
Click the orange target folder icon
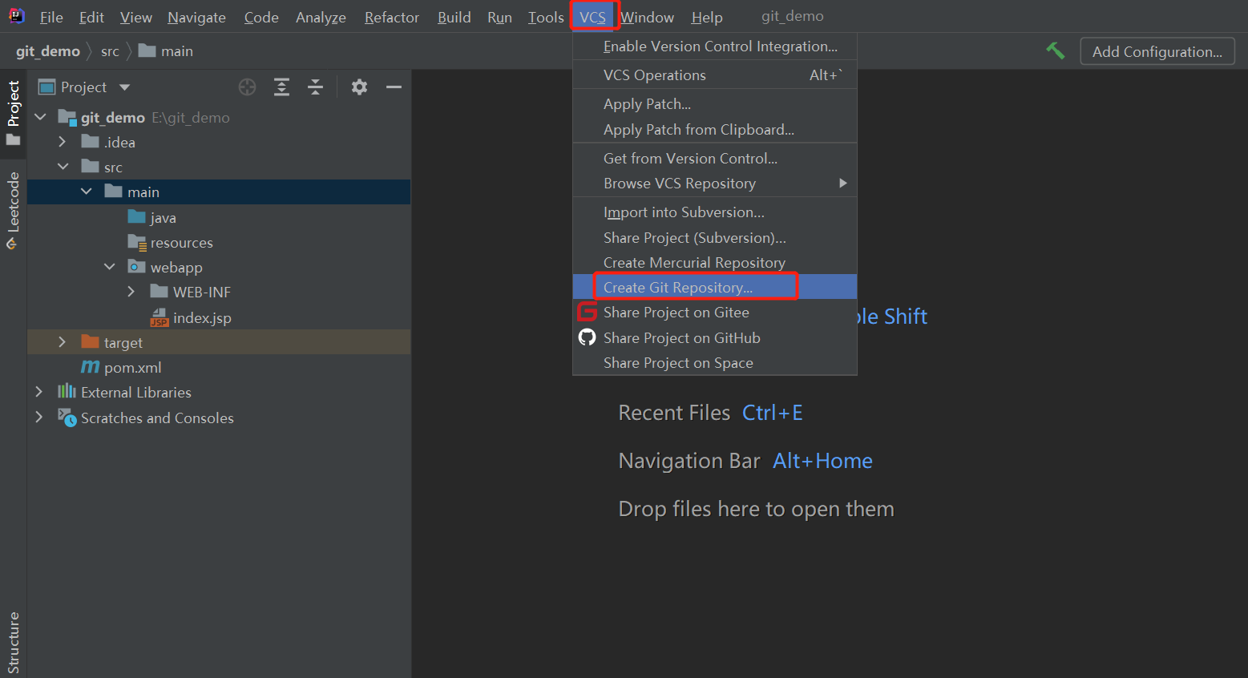(90, 341)
